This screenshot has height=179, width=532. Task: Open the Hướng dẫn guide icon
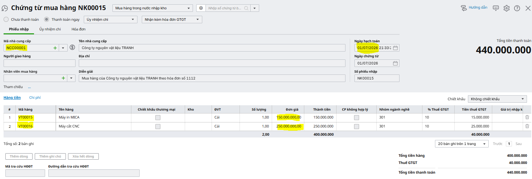tap(464, 8)
